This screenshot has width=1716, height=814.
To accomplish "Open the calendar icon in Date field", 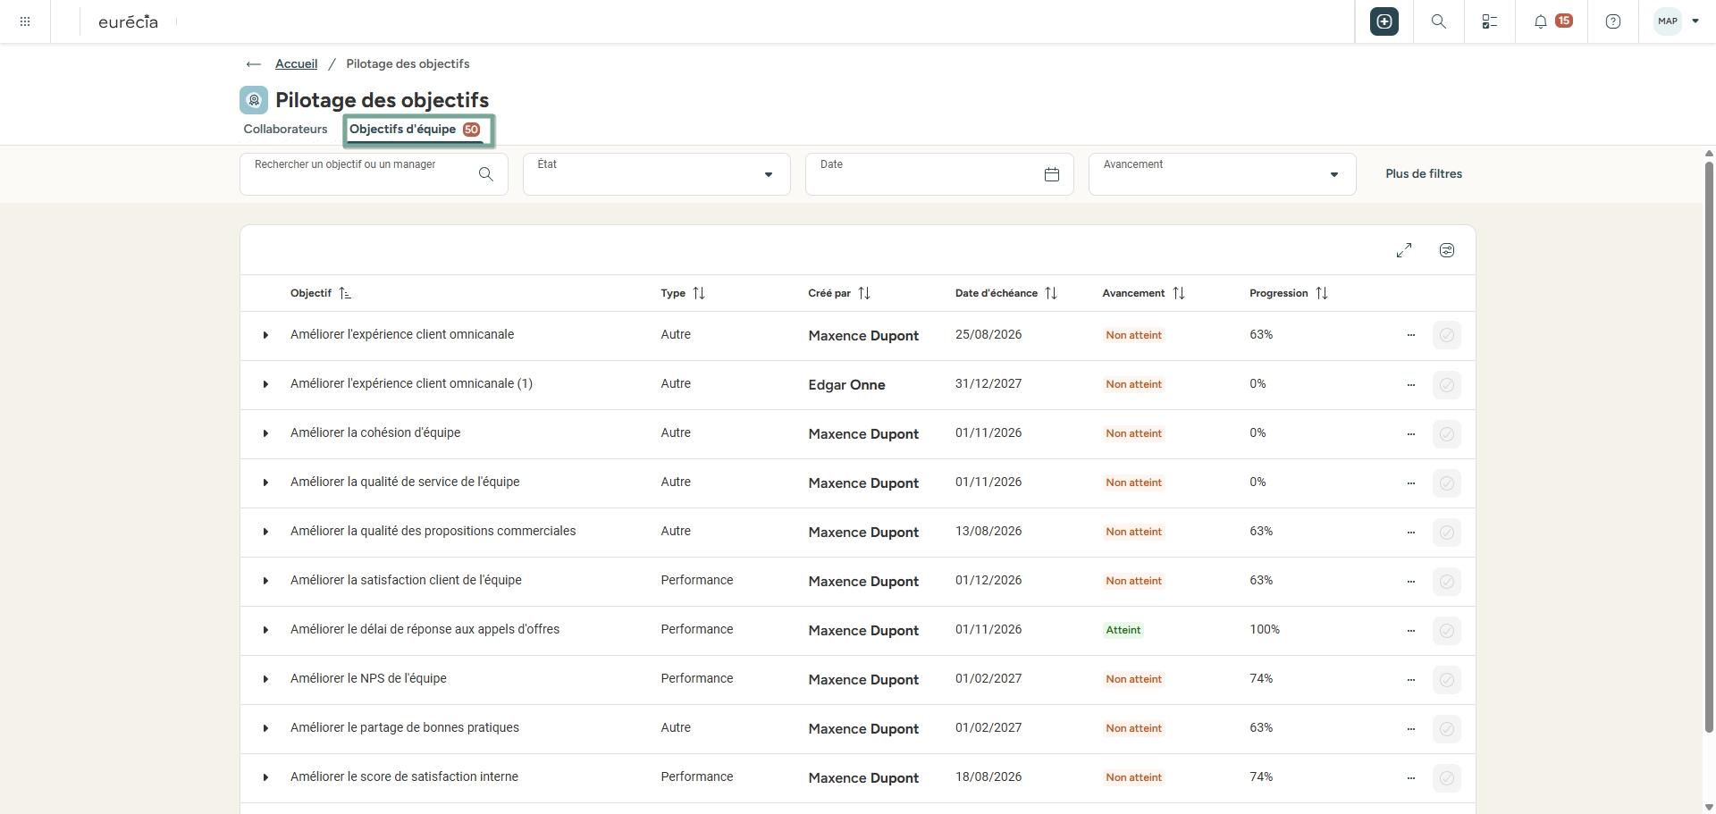I will 1052,174.
